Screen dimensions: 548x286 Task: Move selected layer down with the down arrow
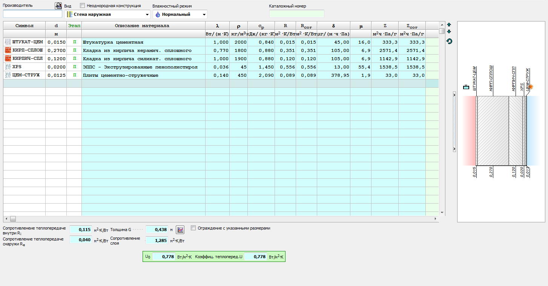pyautogui.click(x=449, y=32)
